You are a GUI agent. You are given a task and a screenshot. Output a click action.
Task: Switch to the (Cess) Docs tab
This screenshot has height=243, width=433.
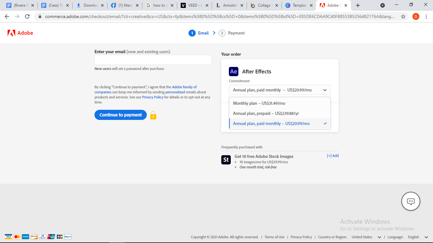55,5
